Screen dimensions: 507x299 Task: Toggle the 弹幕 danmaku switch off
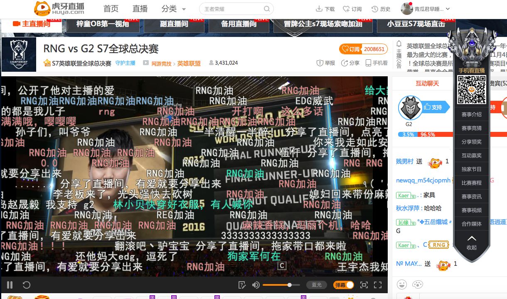pyautogui.click(x=344, y=285)
